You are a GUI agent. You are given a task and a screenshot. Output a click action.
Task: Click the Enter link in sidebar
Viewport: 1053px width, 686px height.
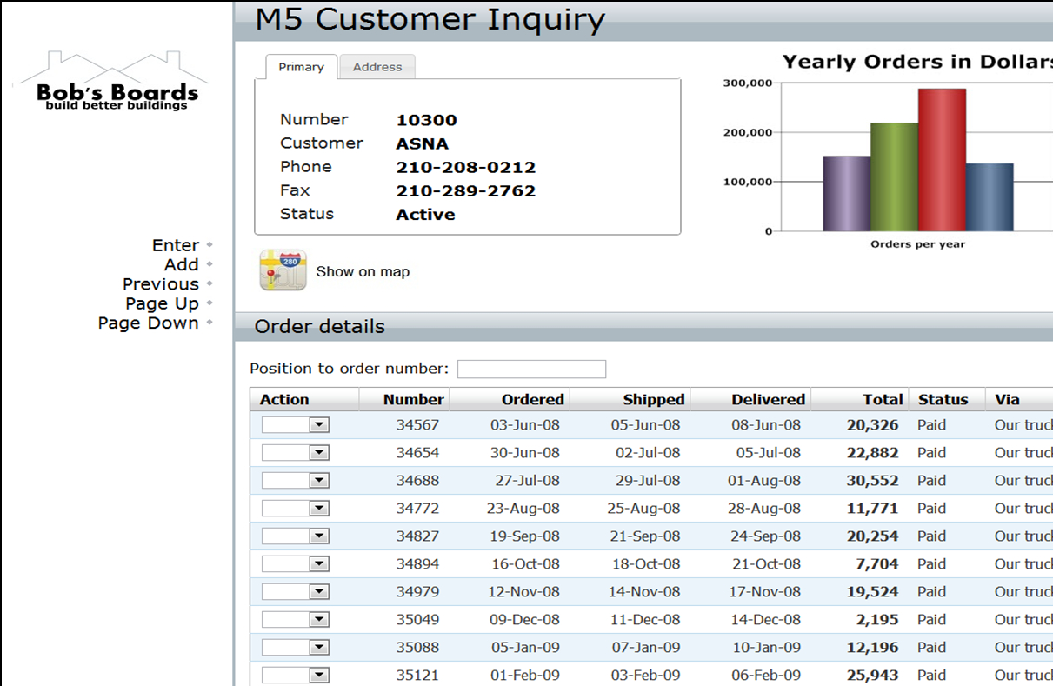point(176,245)
